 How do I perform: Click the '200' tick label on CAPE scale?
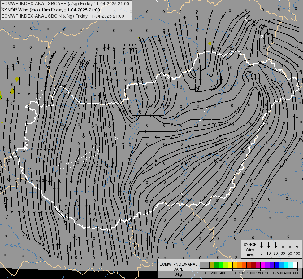[214, 273]
